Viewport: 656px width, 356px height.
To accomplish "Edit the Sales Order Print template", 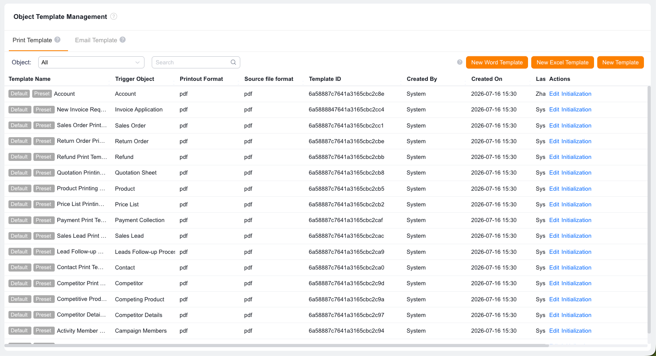I will click(554, 126).
